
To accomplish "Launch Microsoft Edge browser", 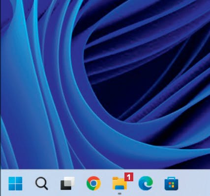I will [x=146, y=183].
